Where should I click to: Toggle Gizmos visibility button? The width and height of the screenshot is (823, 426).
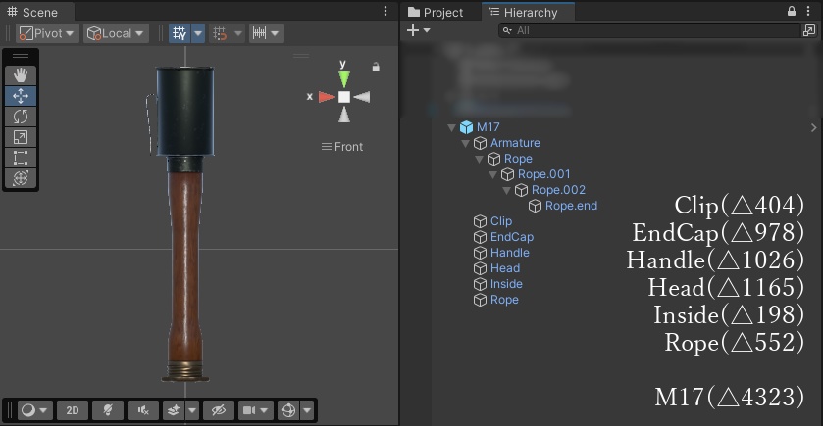tap(288, 410)
